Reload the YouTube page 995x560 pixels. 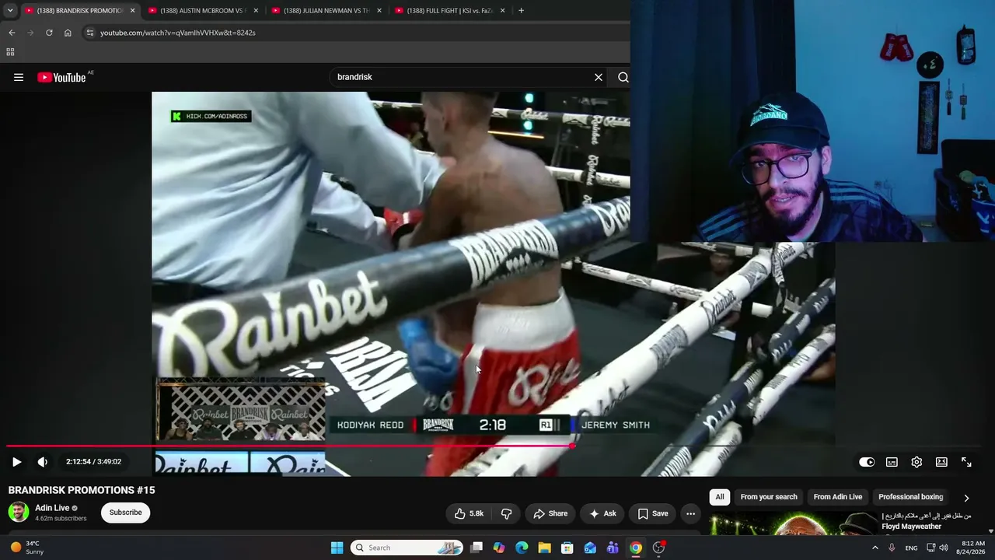point(49,33)
